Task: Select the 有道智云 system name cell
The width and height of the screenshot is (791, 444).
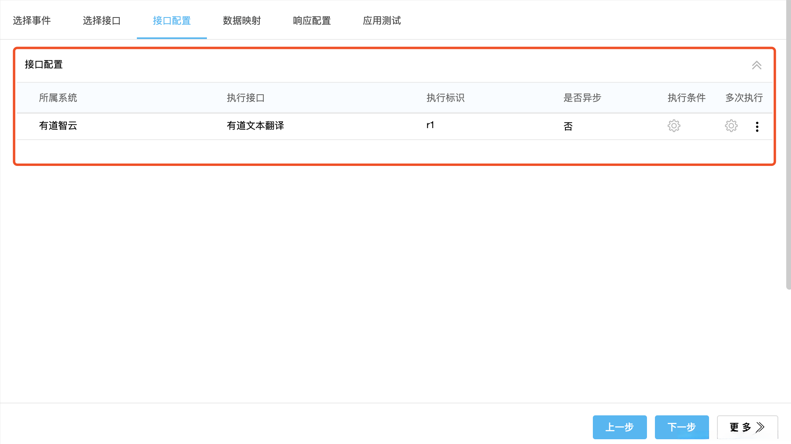Action: point(58,126)
